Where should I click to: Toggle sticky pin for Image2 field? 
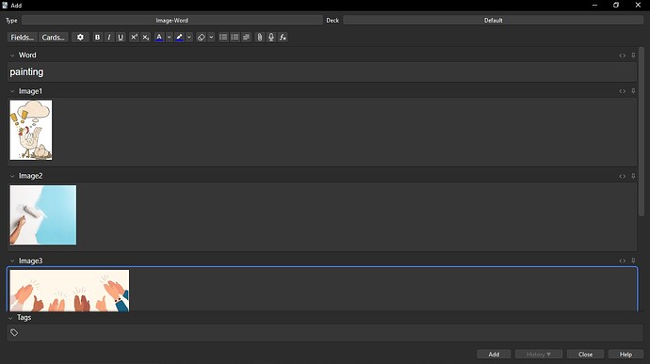click(633, 176)
